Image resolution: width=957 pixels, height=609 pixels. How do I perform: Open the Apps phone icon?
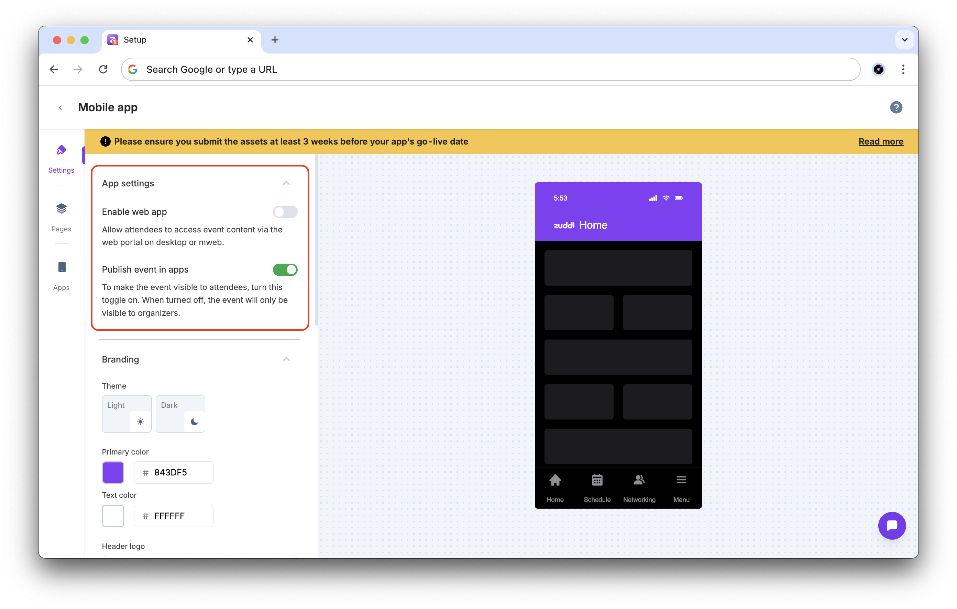(x=62, y=267)
